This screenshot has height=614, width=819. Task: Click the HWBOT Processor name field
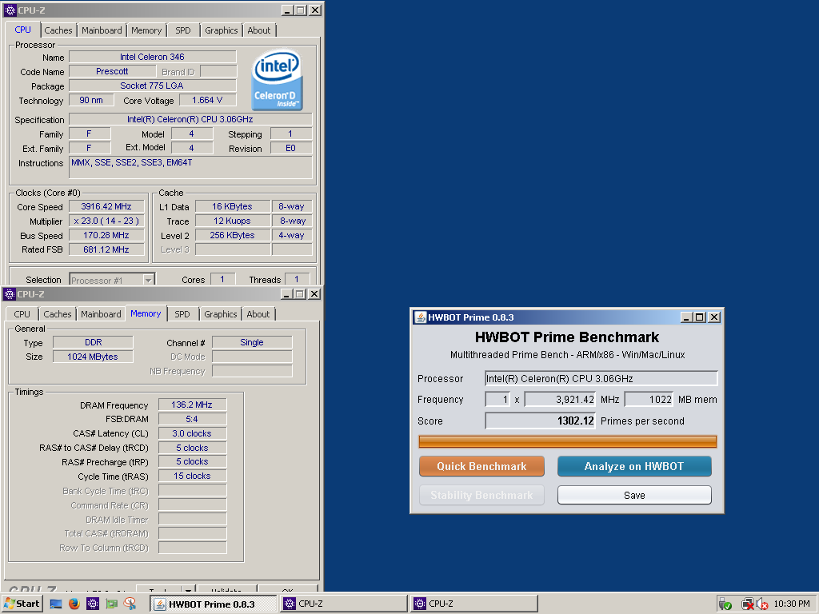pyautogui.click(x=601, y=378)
